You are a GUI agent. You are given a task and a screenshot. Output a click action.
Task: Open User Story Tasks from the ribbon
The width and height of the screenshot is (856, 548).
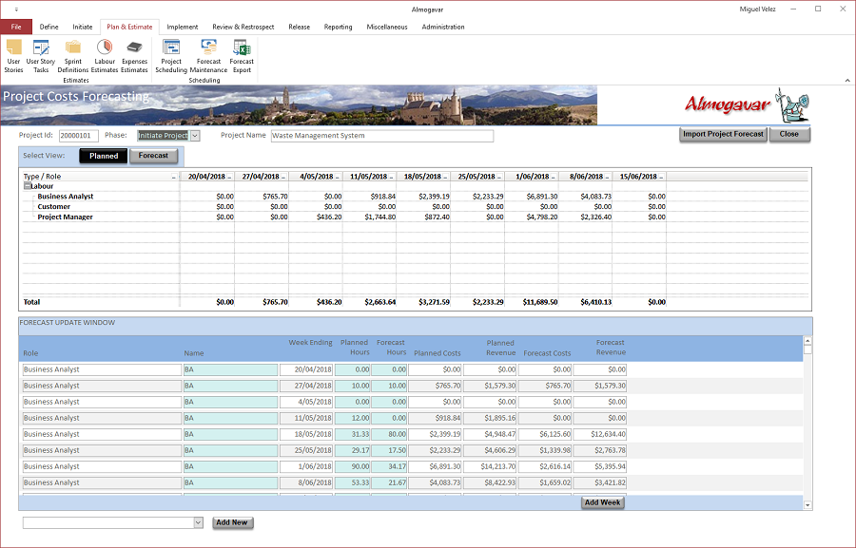coord(41,56)
